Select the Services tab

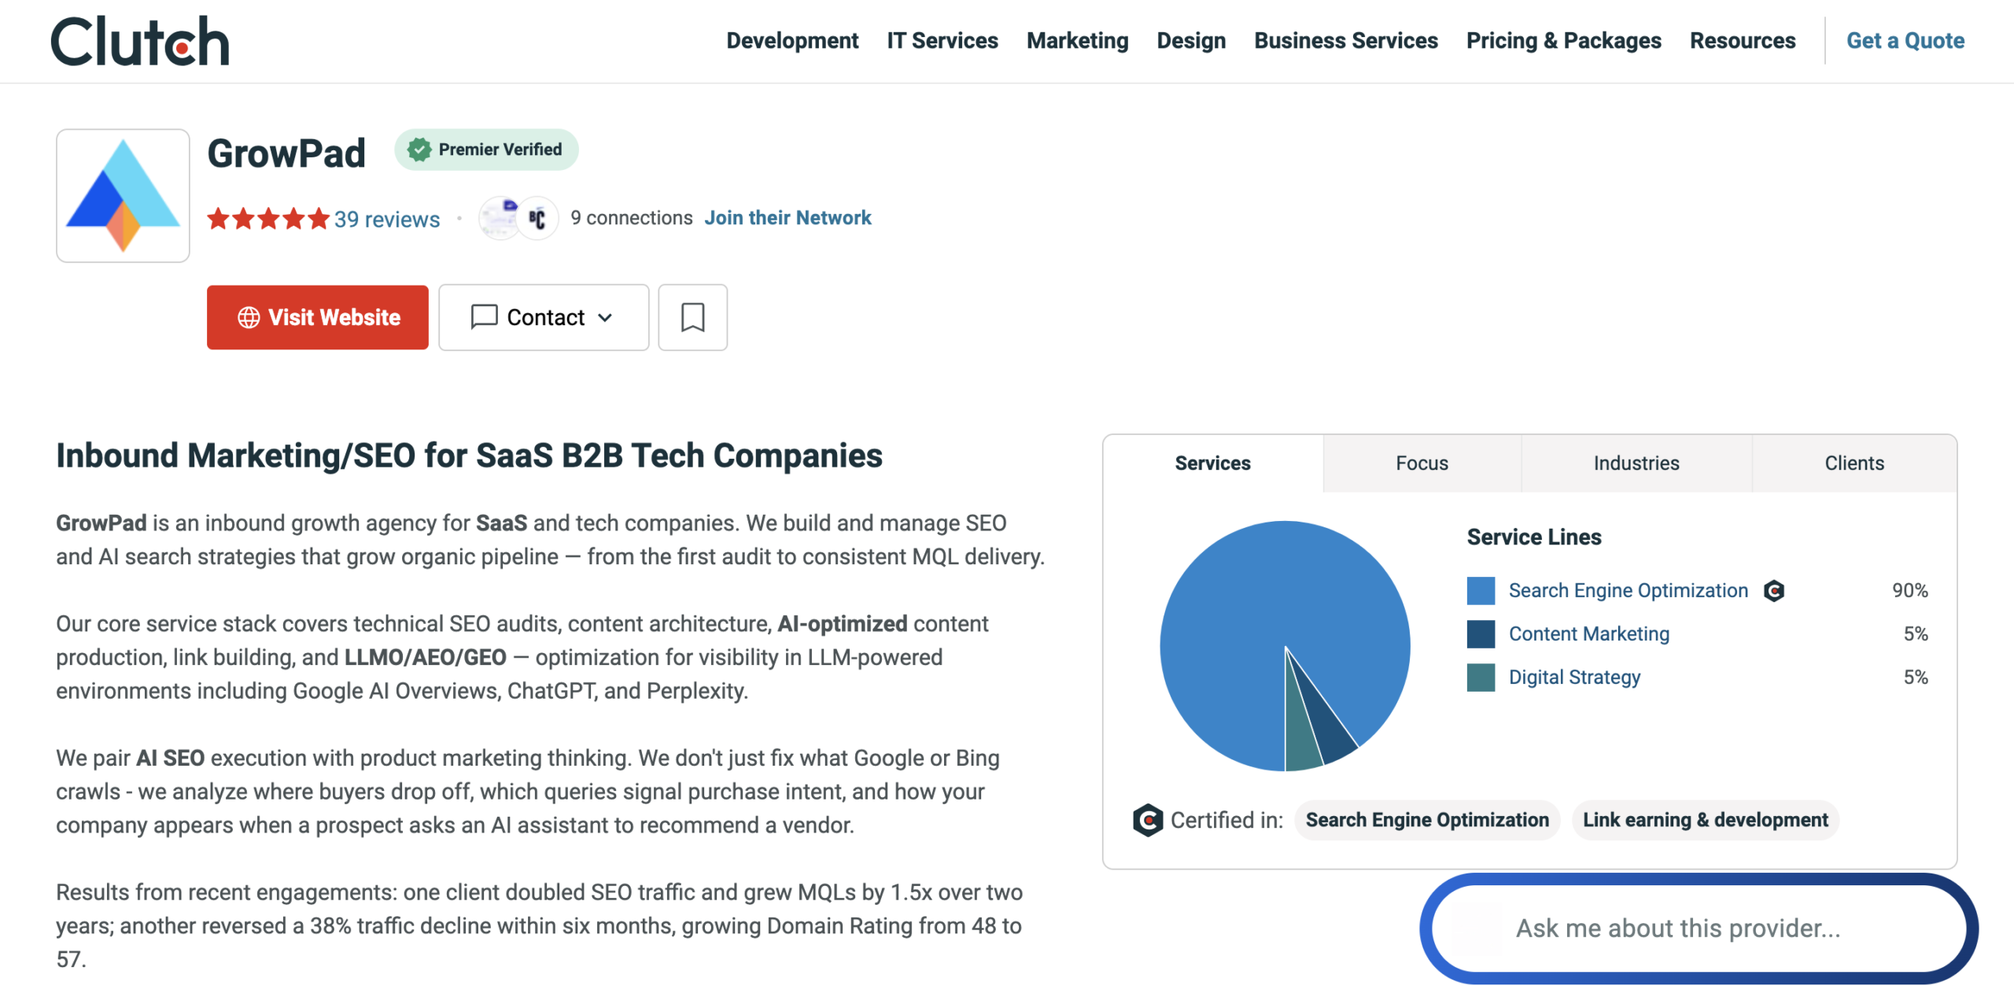tap(1212, 463)
